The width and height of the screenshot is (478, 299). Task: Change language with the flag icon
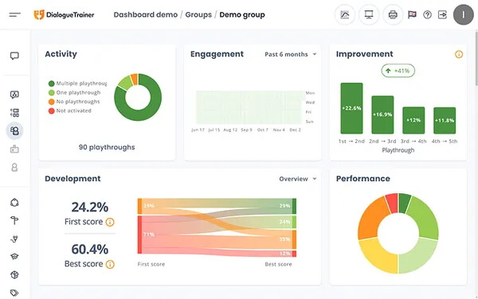(x=412, y=14)
